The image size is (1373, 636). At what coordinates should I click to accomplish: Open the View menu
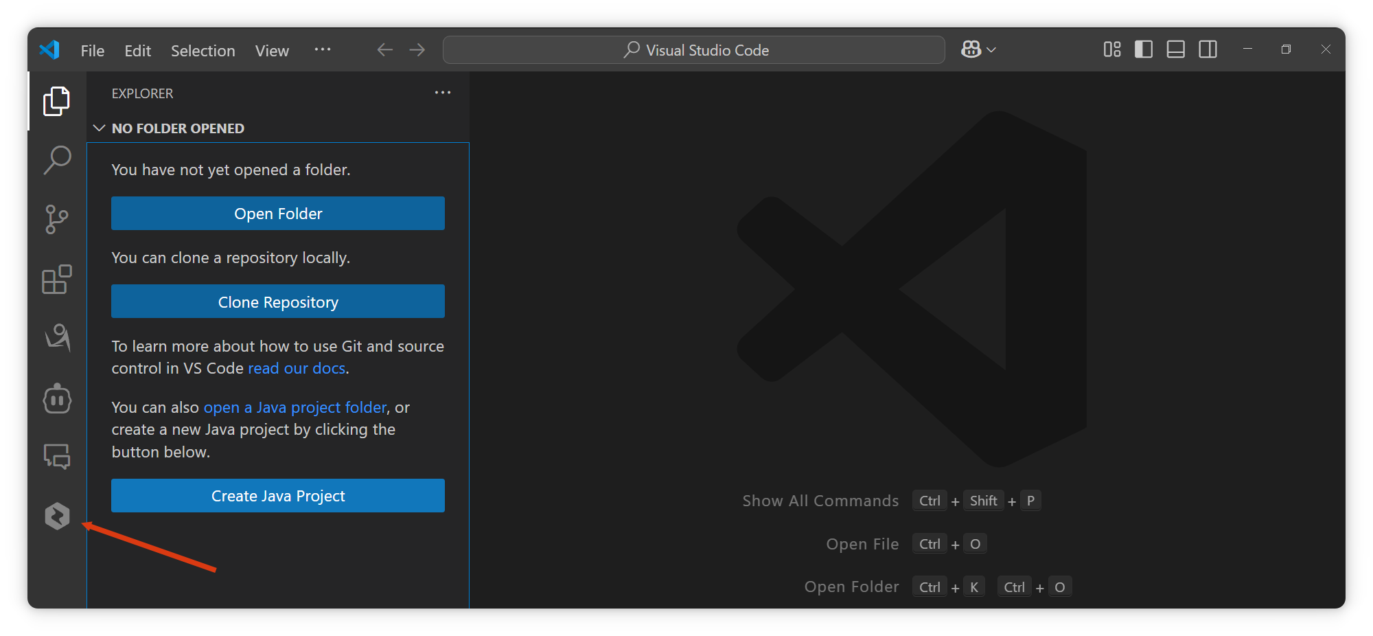[272, 50]
